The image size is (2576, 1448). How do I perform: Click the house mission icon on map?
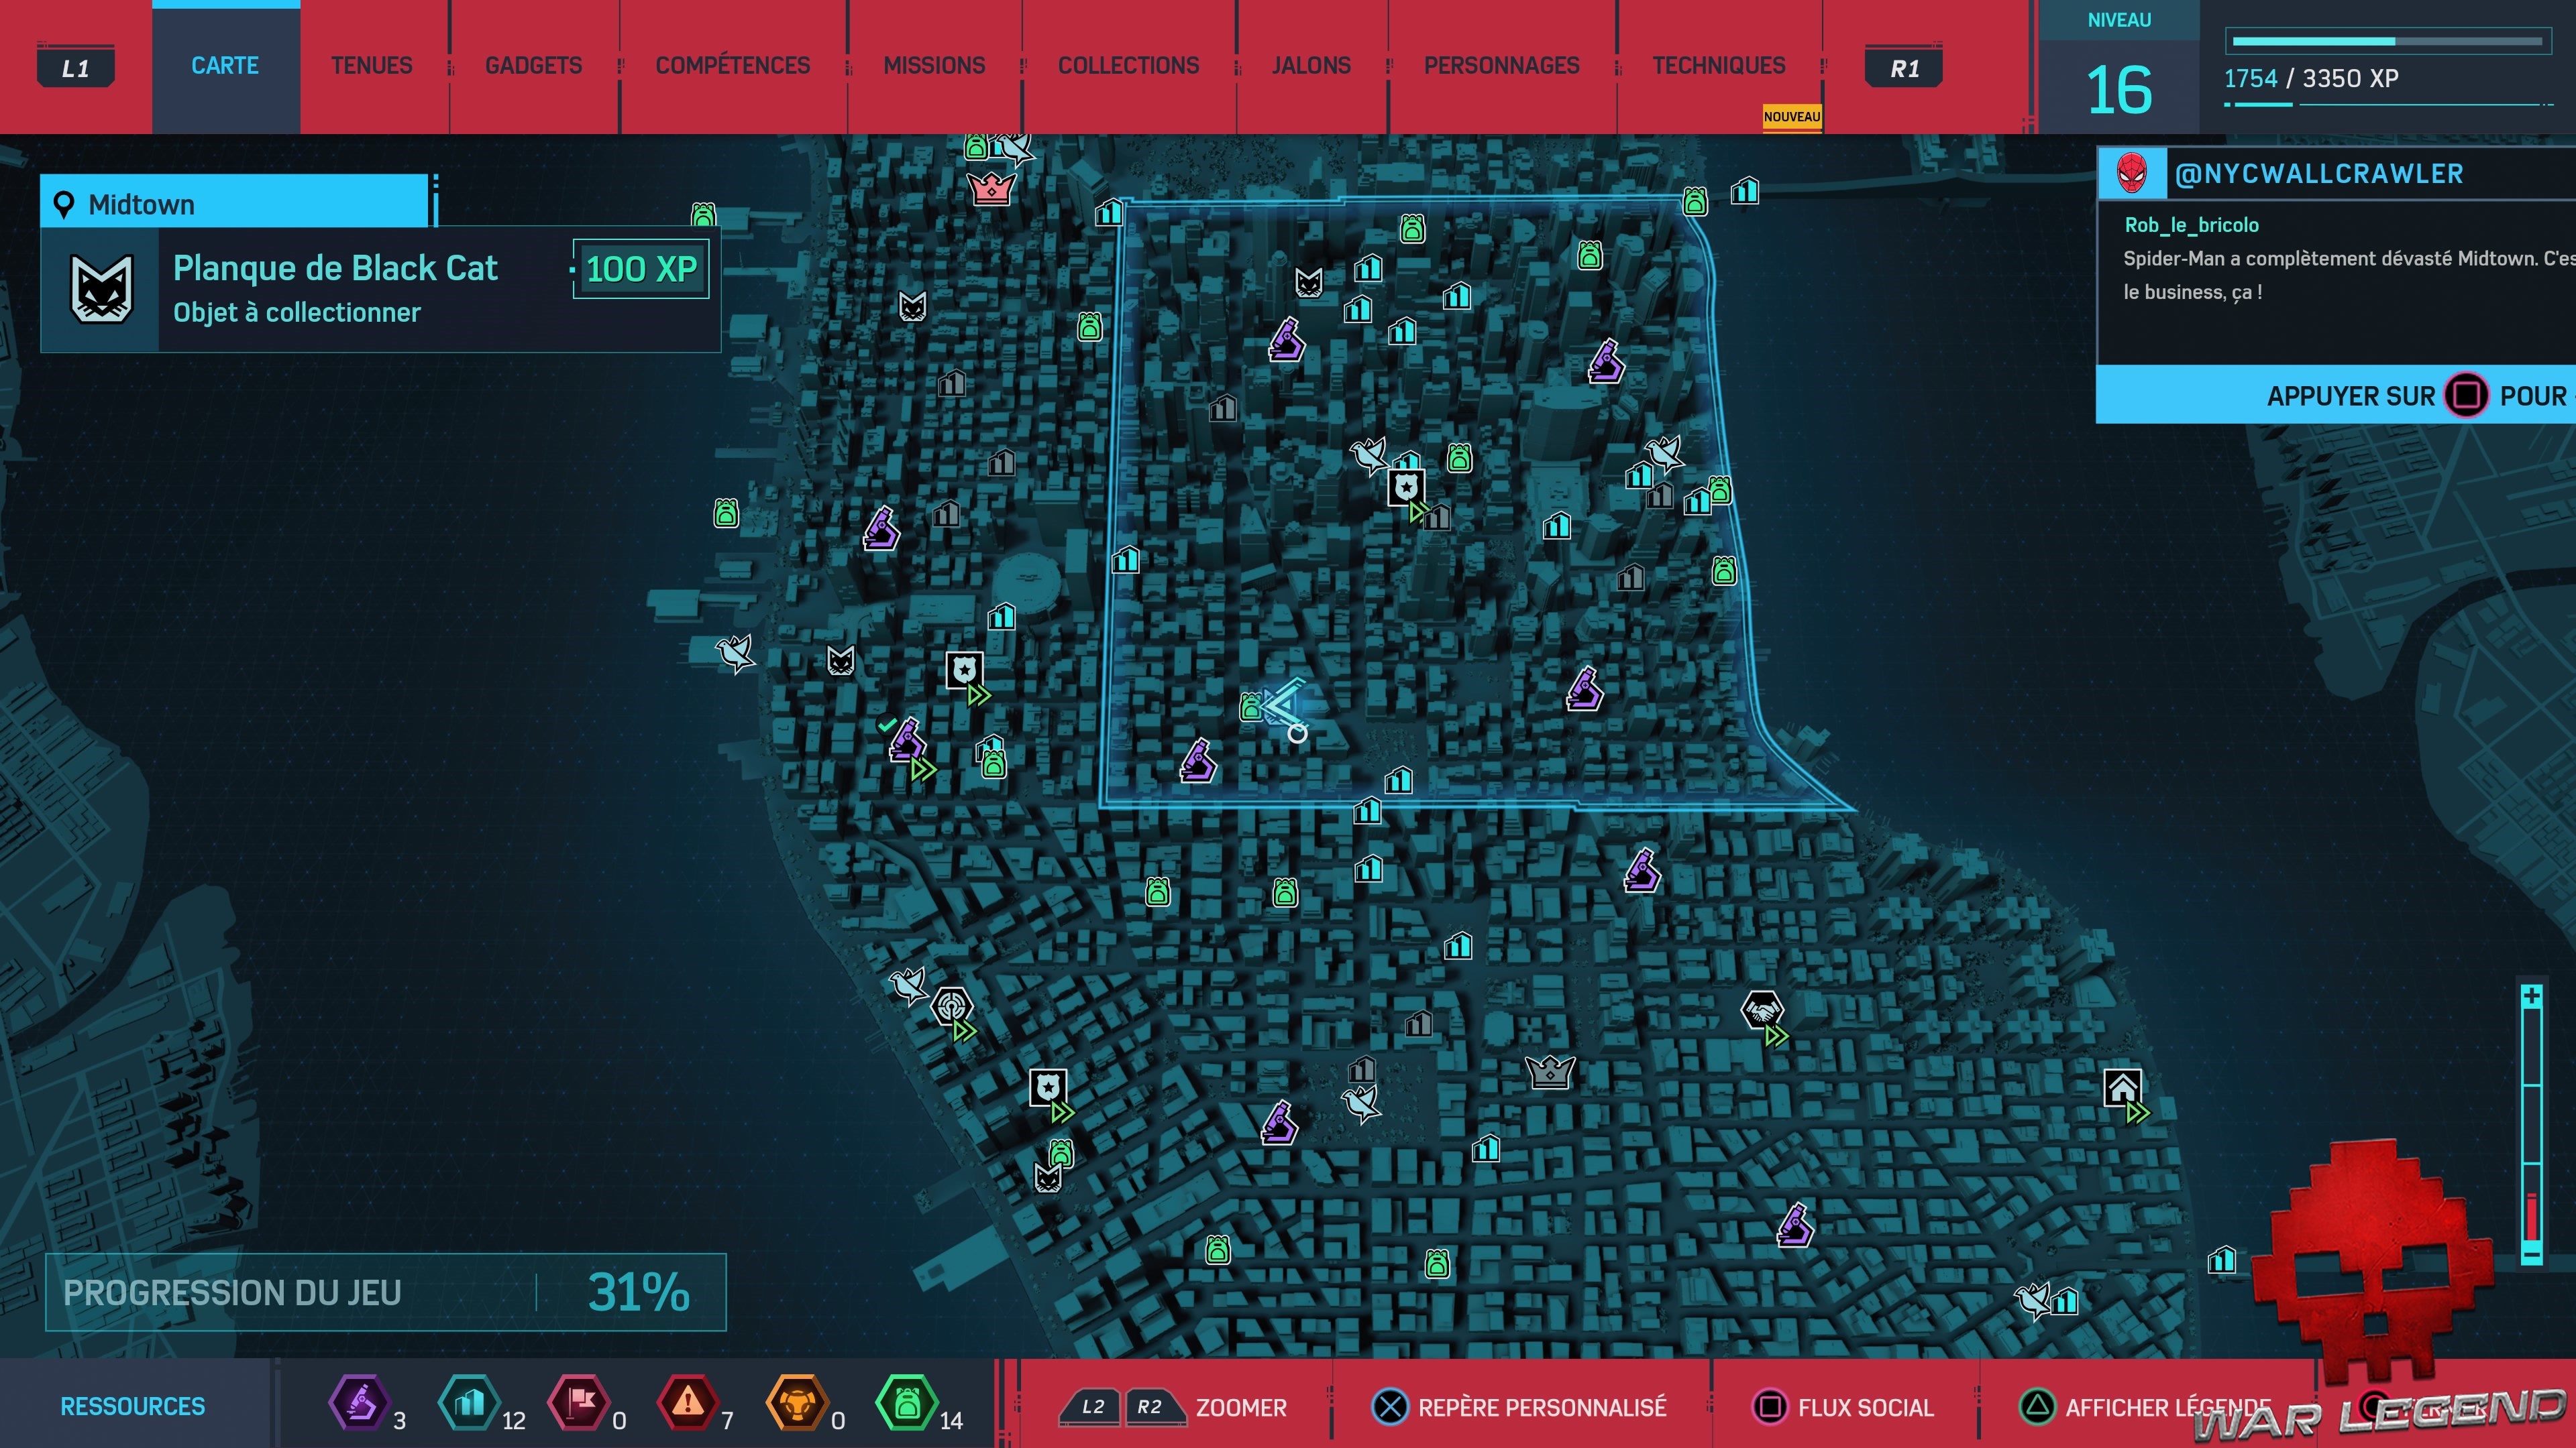tap(2122, 1087)
